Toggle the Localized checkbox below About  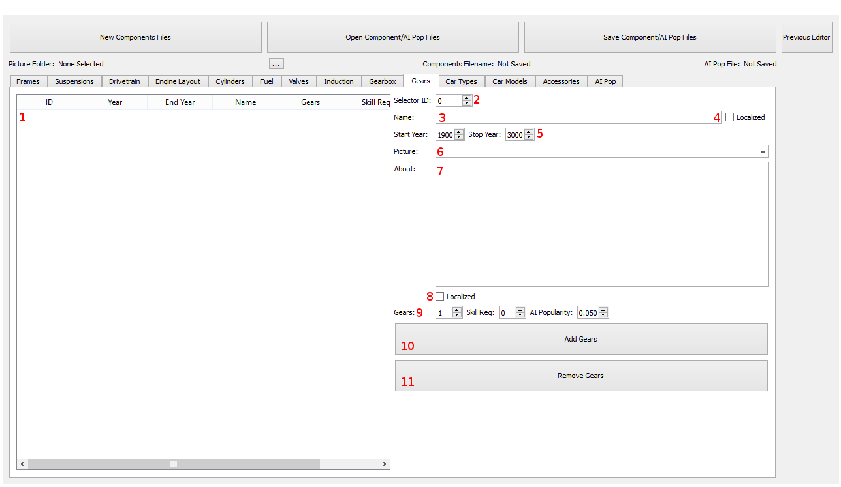click(x=440, y=297)
